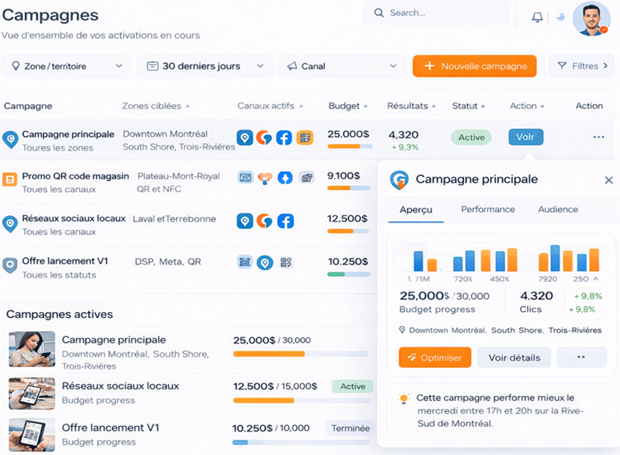Click the lightbulb insight icon
620x455 pixels.
click(404, 399)
